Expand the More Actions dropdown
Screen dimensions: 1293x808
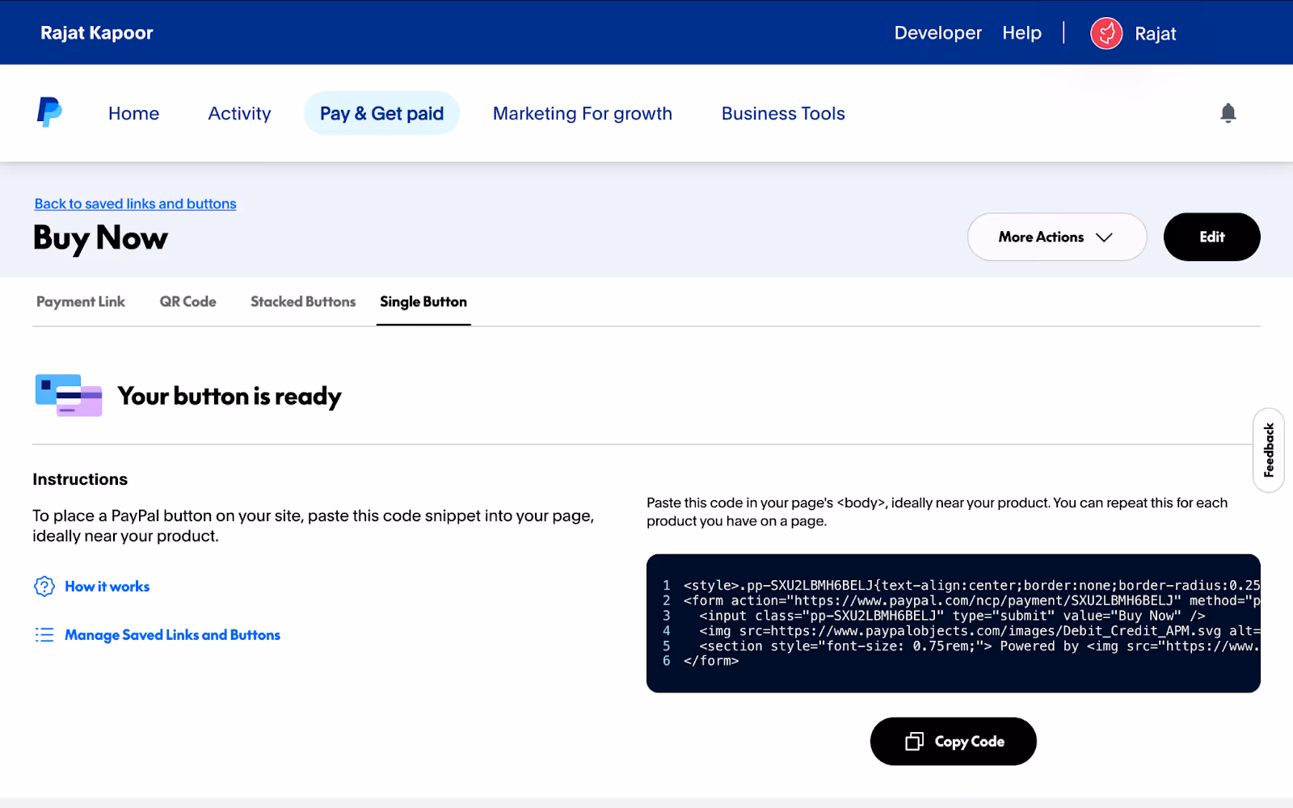click(1056, 237)
